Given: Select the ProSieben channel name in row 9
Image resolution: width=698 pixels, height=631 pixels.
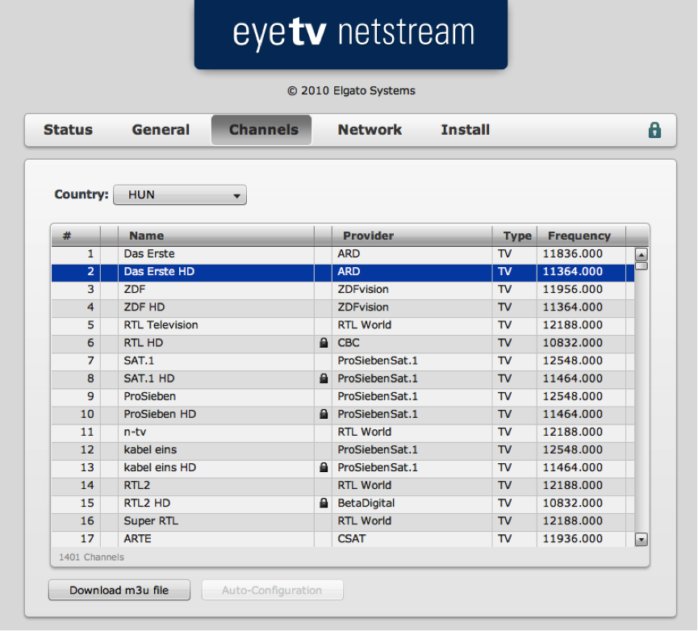Looking at the screenshot, I should (149, 396).
